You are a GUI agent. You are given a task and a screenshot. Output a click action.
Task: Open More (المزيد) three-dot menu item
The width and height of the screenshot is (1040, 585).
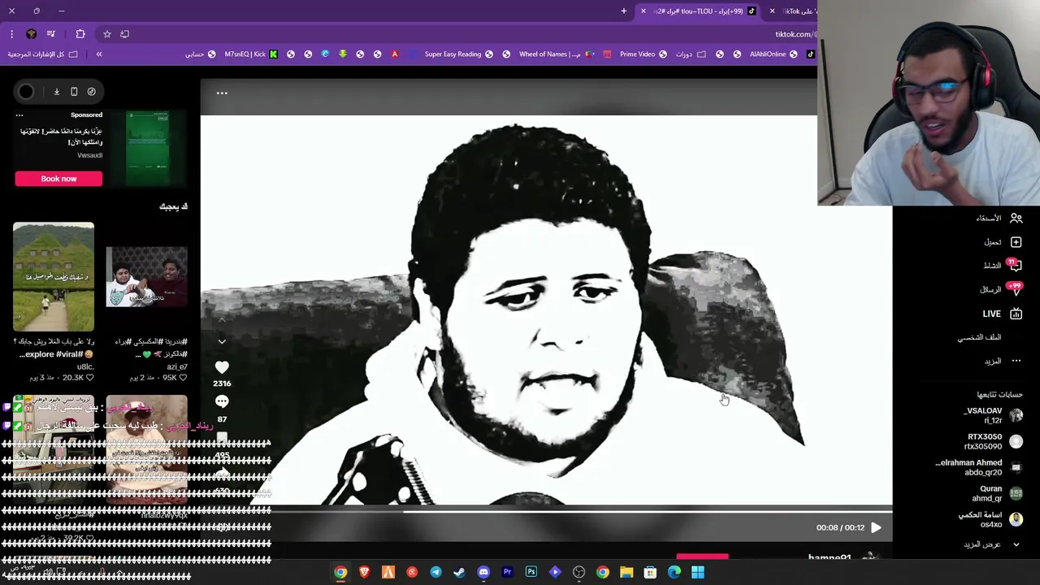[1003, 361]
